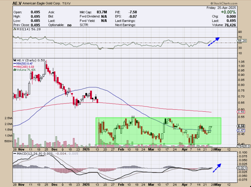Select the Volume value 76,426 in the header
The height and width of the screenshot is (187, 251).
230,25
